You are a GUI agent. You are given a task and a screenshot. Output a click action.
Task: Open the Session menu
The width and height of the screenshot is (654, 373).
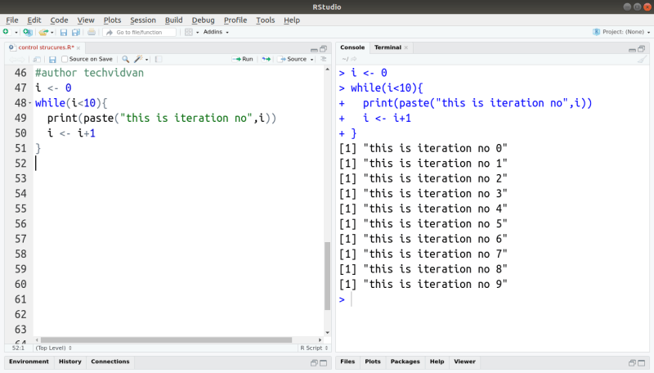[142, 20]
